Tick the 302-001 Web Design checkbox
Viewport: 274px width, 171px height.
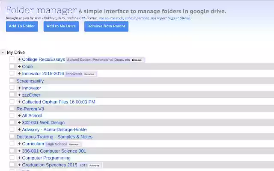(x=12, y=122)
